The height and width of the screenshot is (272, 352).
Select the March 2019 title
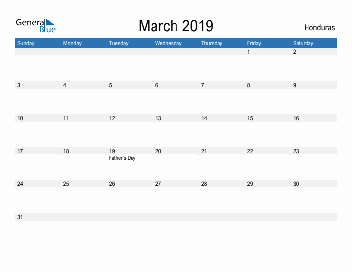point(176,26)
